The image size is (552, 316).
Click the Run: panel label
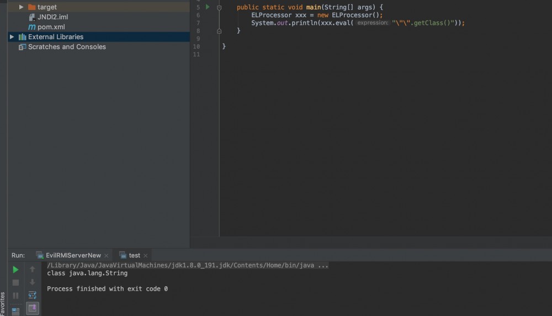coord(18,255)
